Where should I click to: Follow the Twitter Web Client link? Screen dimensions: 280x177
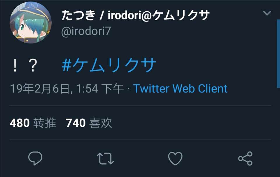[180, 88]
